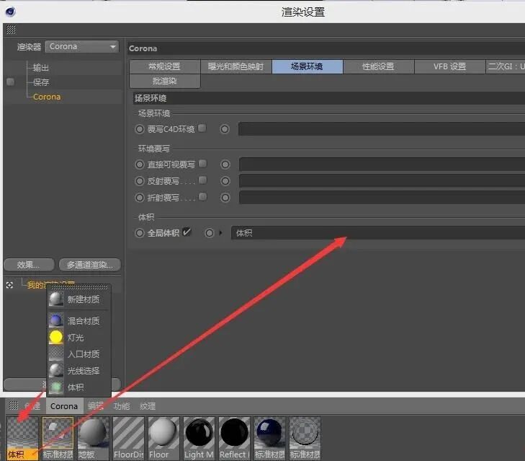Toggle the 保存 checkbox in sidebar
Screen dimensions: 525x461
(x=10, y=82)
